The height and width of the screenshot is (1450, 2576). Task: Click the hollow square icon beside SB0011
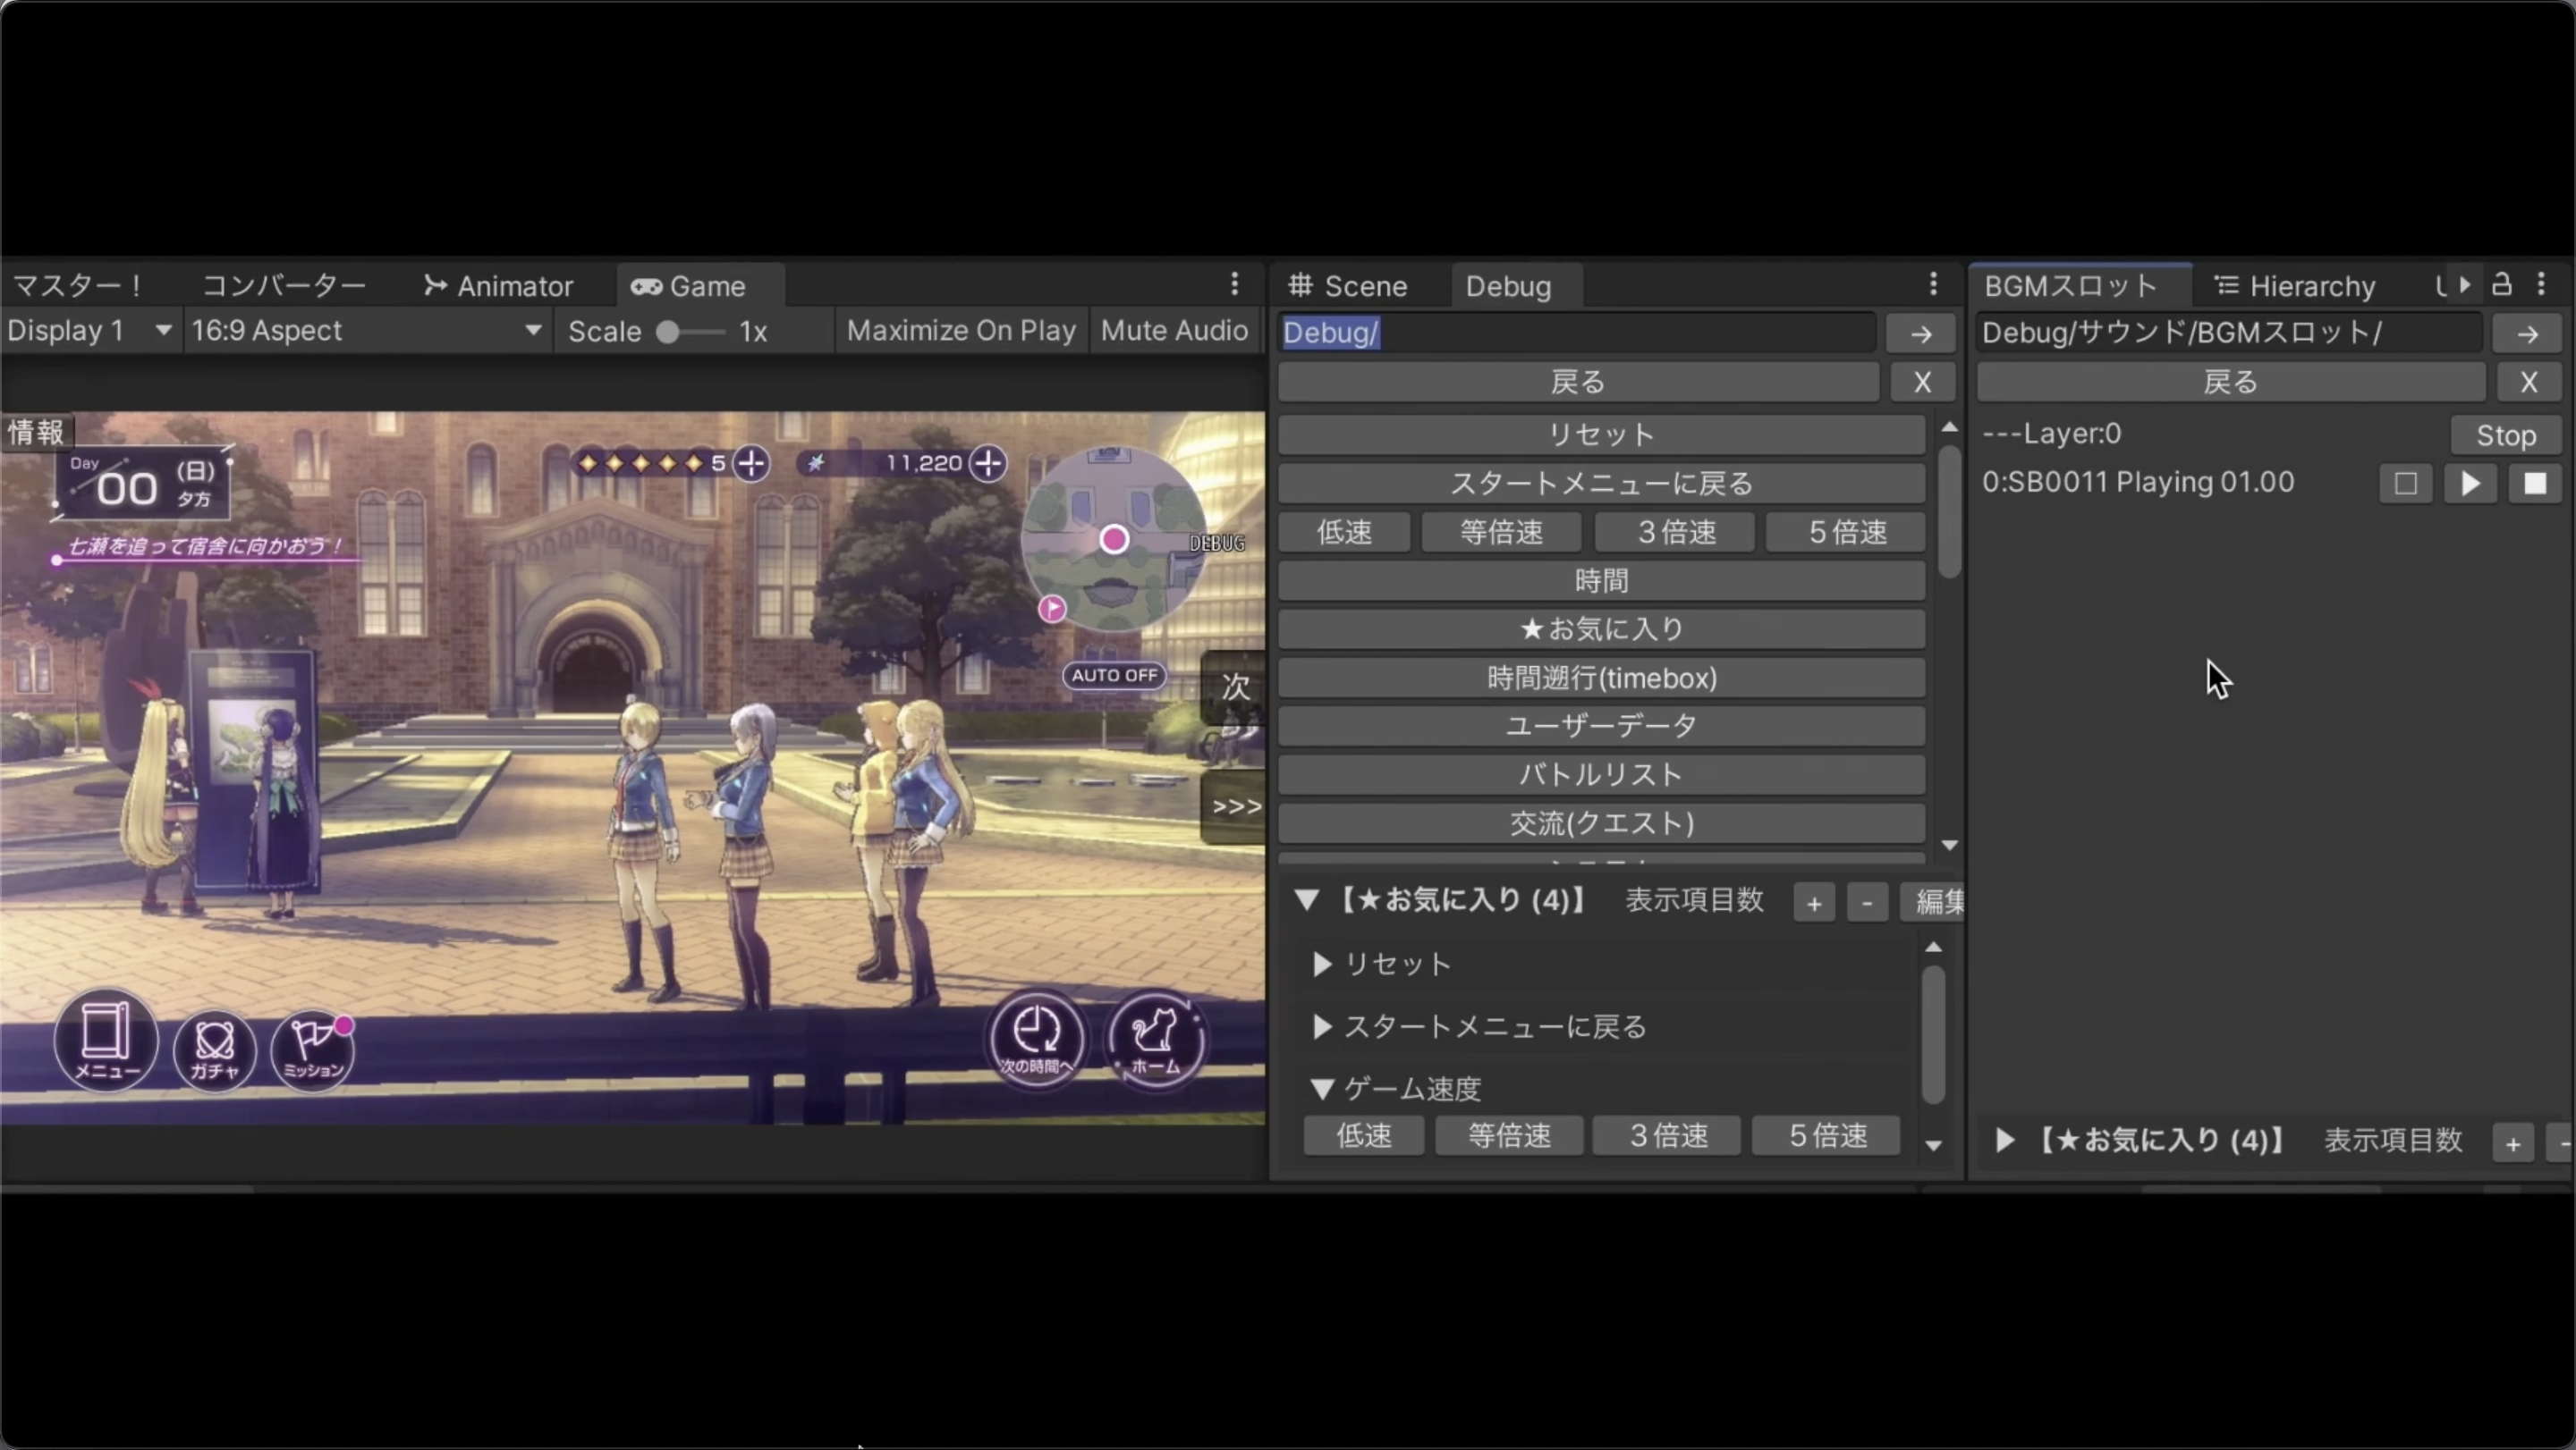pos(2405,484)
